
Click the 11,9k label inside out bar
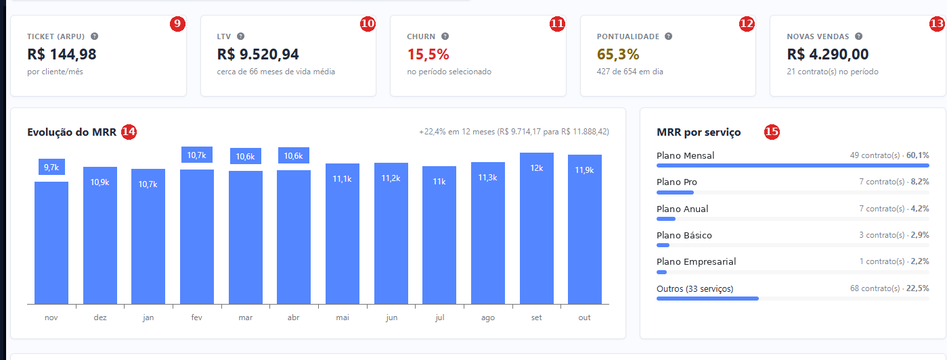click(x=585, y=170)
